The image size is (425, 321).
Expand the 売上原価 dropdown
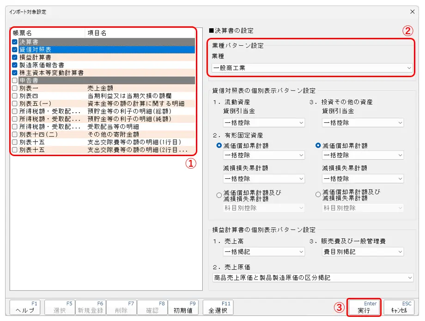(x=312, y=278)
